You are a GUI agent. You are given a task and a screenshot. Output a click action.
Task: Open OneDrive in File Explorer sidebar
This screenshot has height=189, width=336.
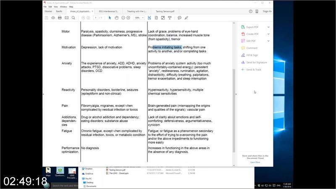(x=89, y=174)
